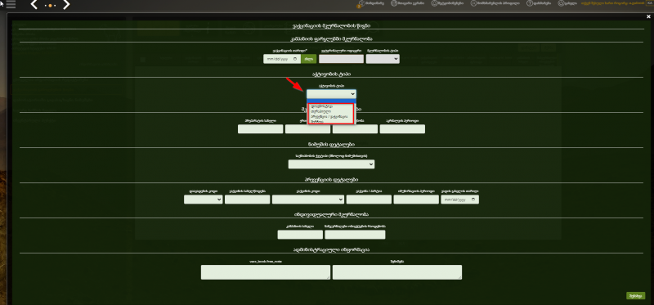The image size is (654, 305).
Task: Open the hamburger menu in the top bar
Action: pyautogui.click(x=11, y=5)
